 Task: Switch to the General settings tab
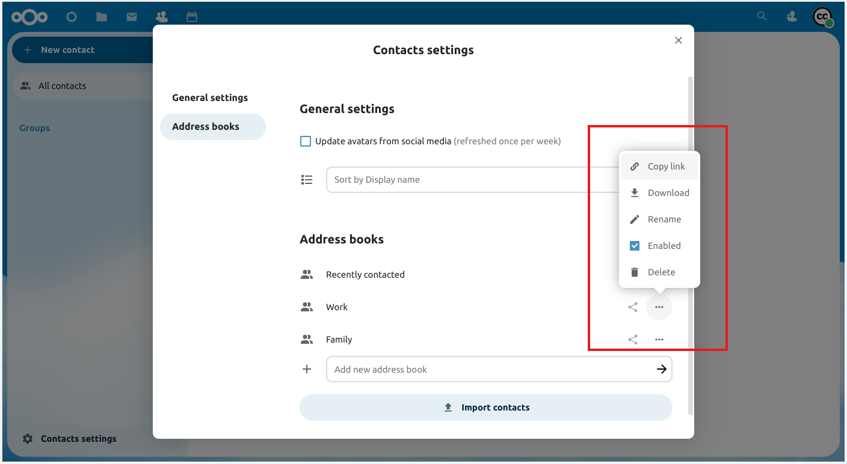210,97
